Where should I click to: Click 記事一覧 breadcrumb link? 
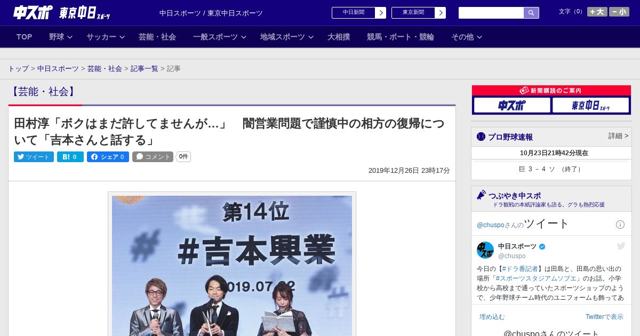click(x=145, y=69)
